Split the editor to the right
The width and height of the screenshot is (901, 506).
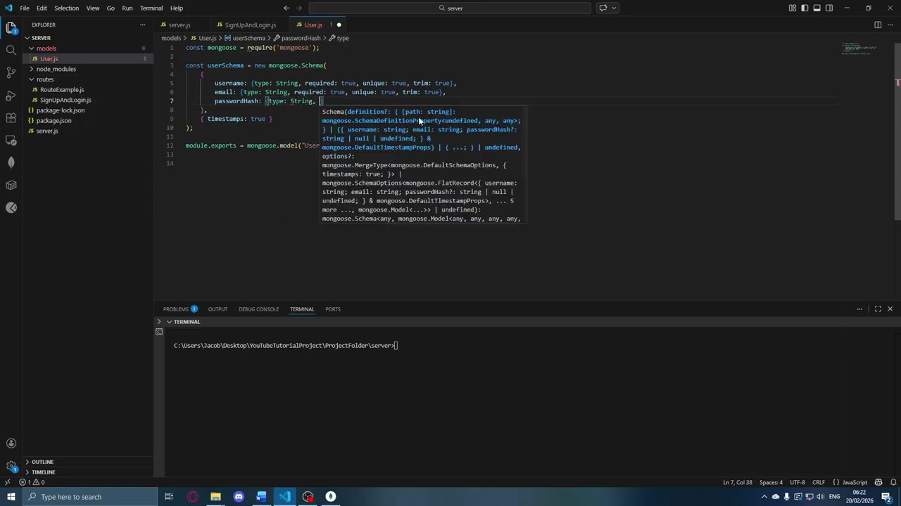click(x=878, y=25)
